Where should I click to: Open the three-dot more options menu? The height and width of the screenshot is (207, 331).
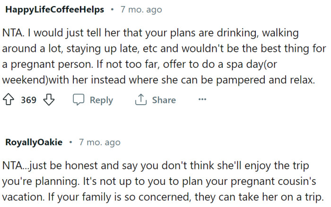tap(202, 99)
